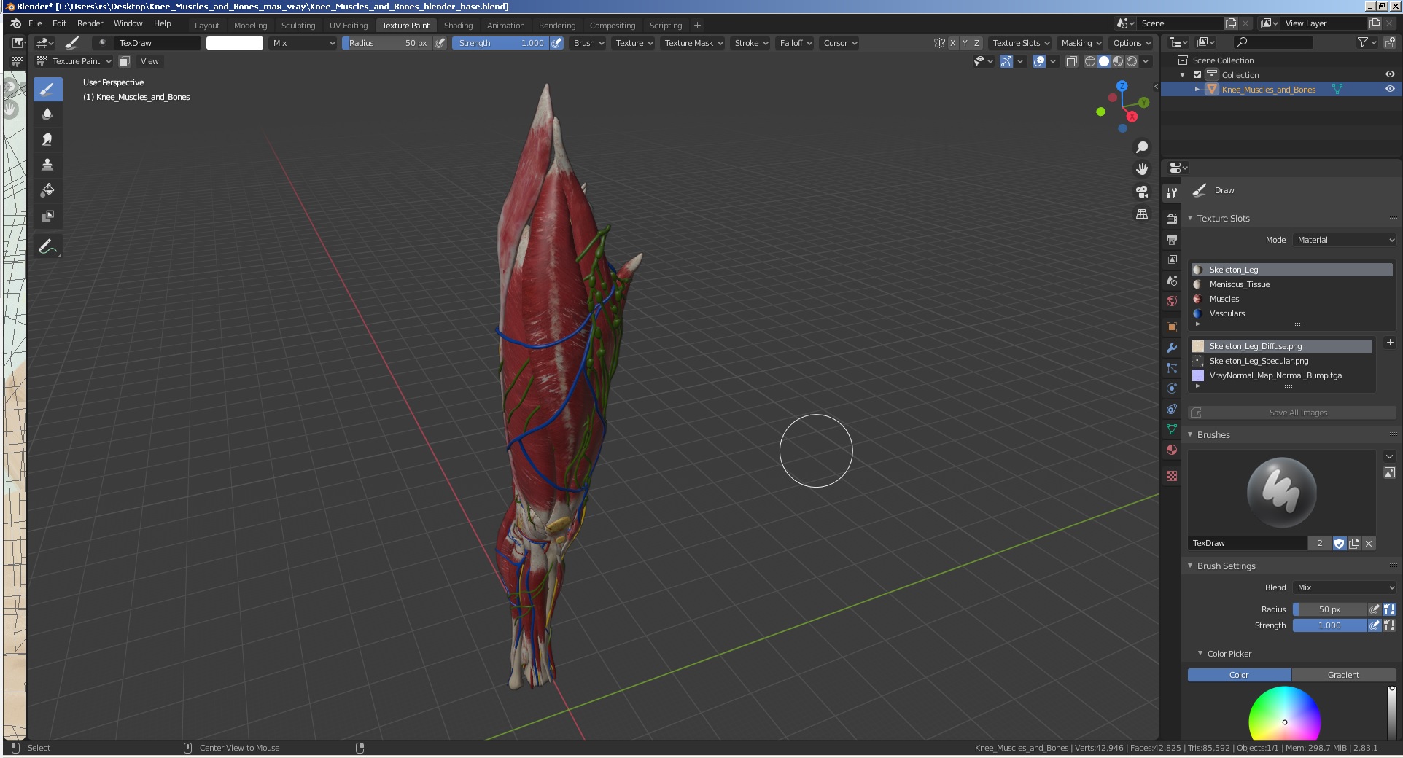Open the Material properties tab
Image resolution: width=1403 pixels, height=758 pixels.
[1172, 450]
